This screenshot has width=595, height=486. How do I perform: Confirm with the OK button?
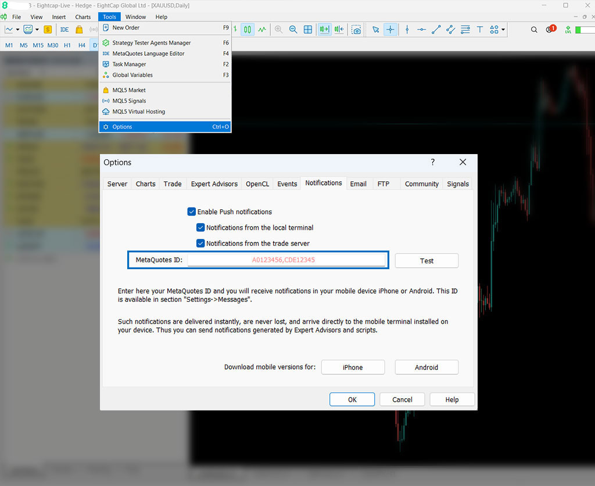point(352,399)
